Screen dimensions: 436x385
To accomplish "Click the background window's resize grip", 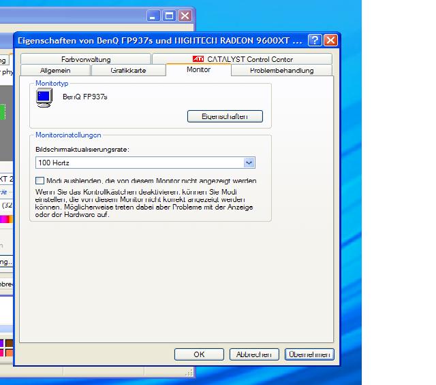I will coord(189,373).
